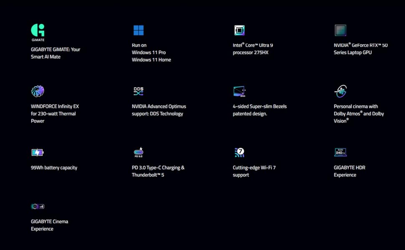This screenshot has width=405, height=250.
Task: Click 'Intel Core Ultra 9 processor 275HX' text
Action: coord(253,49)
